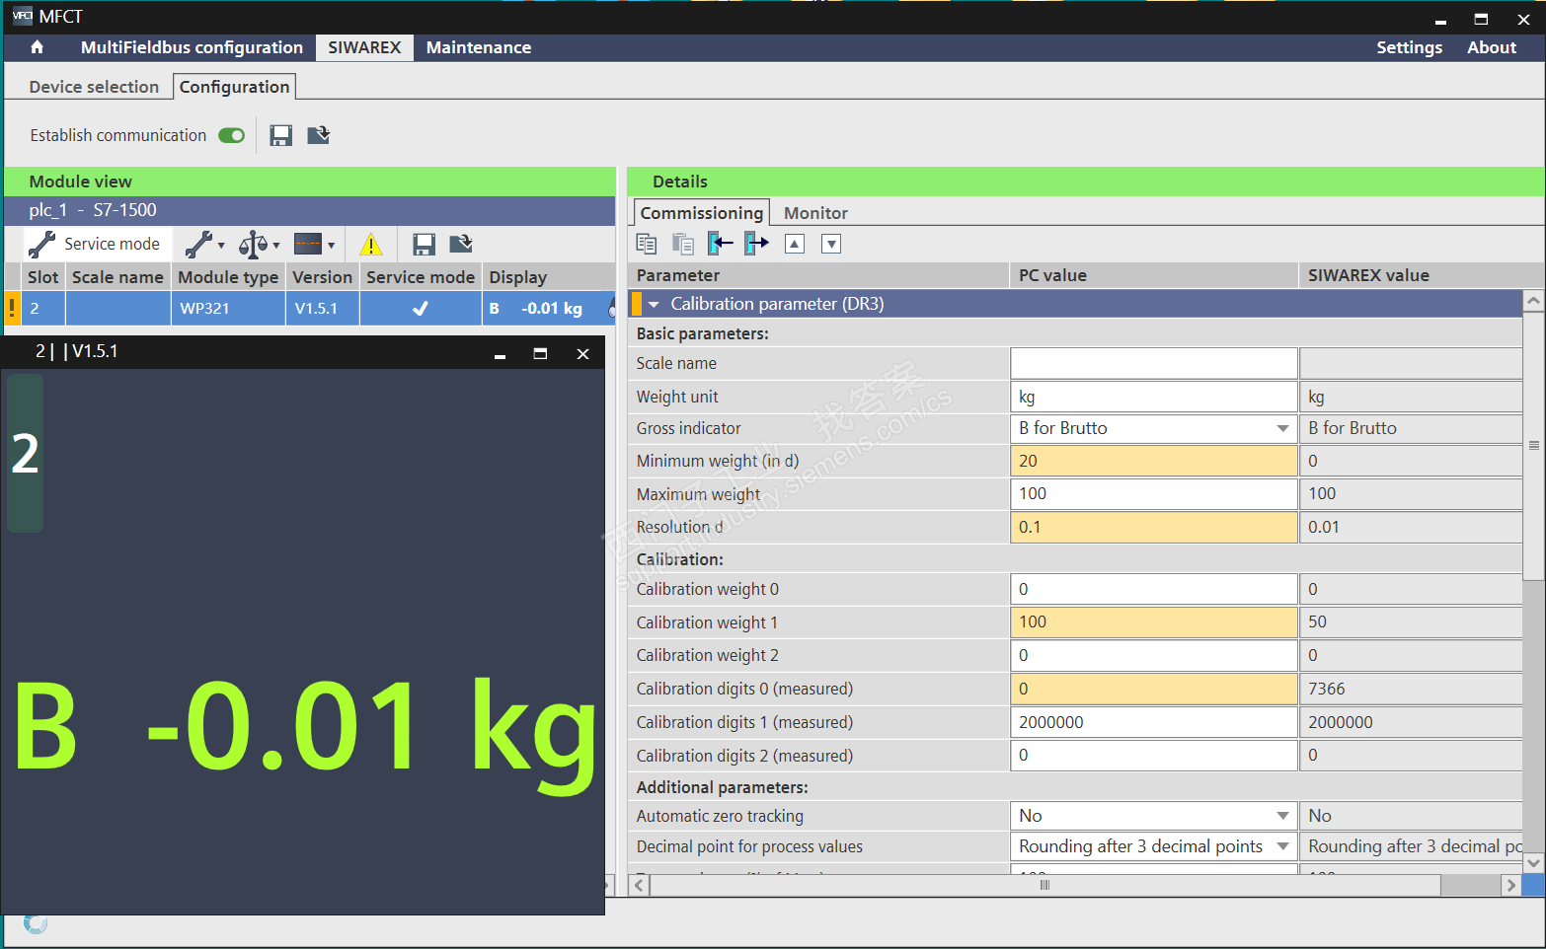Image resolution: width=1546 pixels, height=949 pixels.
Task: Open the About menu
Action: coord(1491,47)
